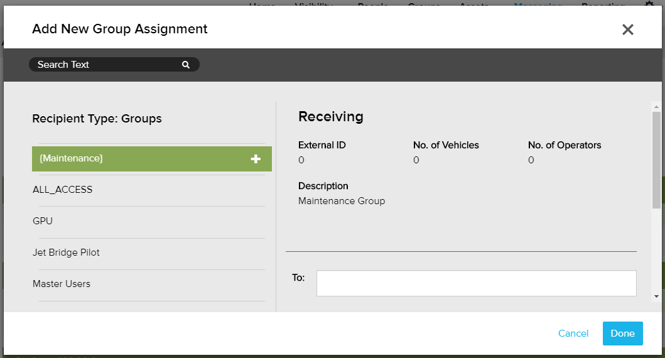
Task: Click the vertical scrollbar thumb
Action: (x=656, y=160)
